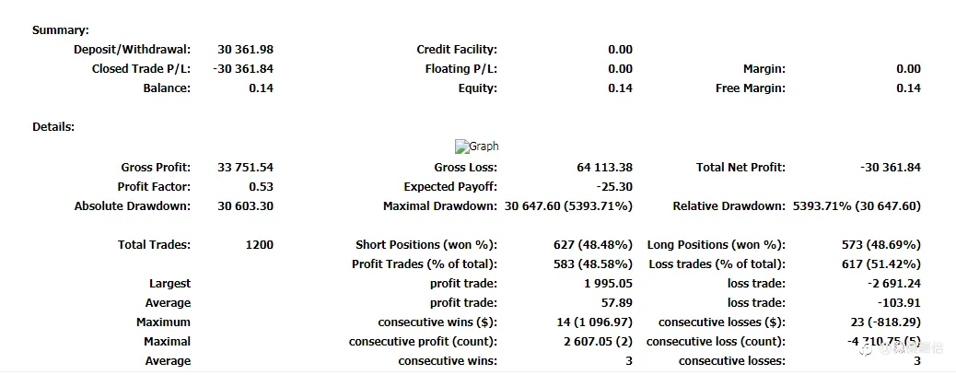Screen dimensions: 956x375
Task: Select the Summary section heading
Action: (x=61, y=29)
